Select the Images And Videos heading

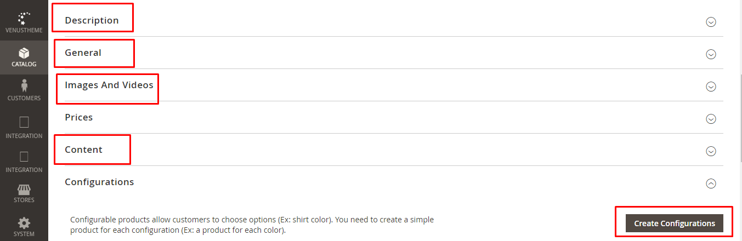[x=109, y=85]
